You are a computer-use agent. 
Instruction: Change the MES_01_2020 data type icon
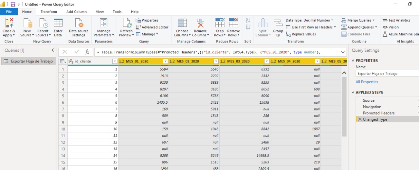[121, 61]
